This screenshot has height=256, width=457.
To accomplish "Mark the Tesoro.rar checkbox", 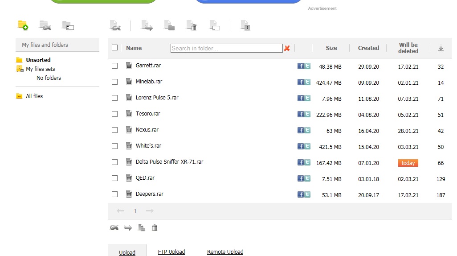I will [x=114, y=114].
